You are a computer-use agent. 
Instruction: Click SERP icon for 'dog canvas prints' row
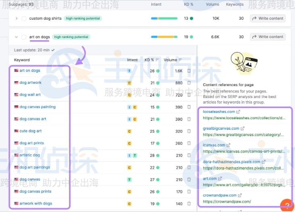tap(189, 192)
